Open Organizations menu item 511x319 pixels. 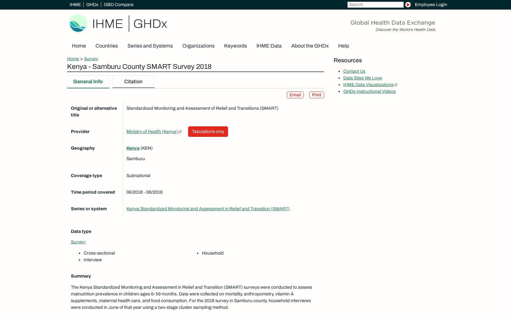pyautogui.click(x=198, y=46)
